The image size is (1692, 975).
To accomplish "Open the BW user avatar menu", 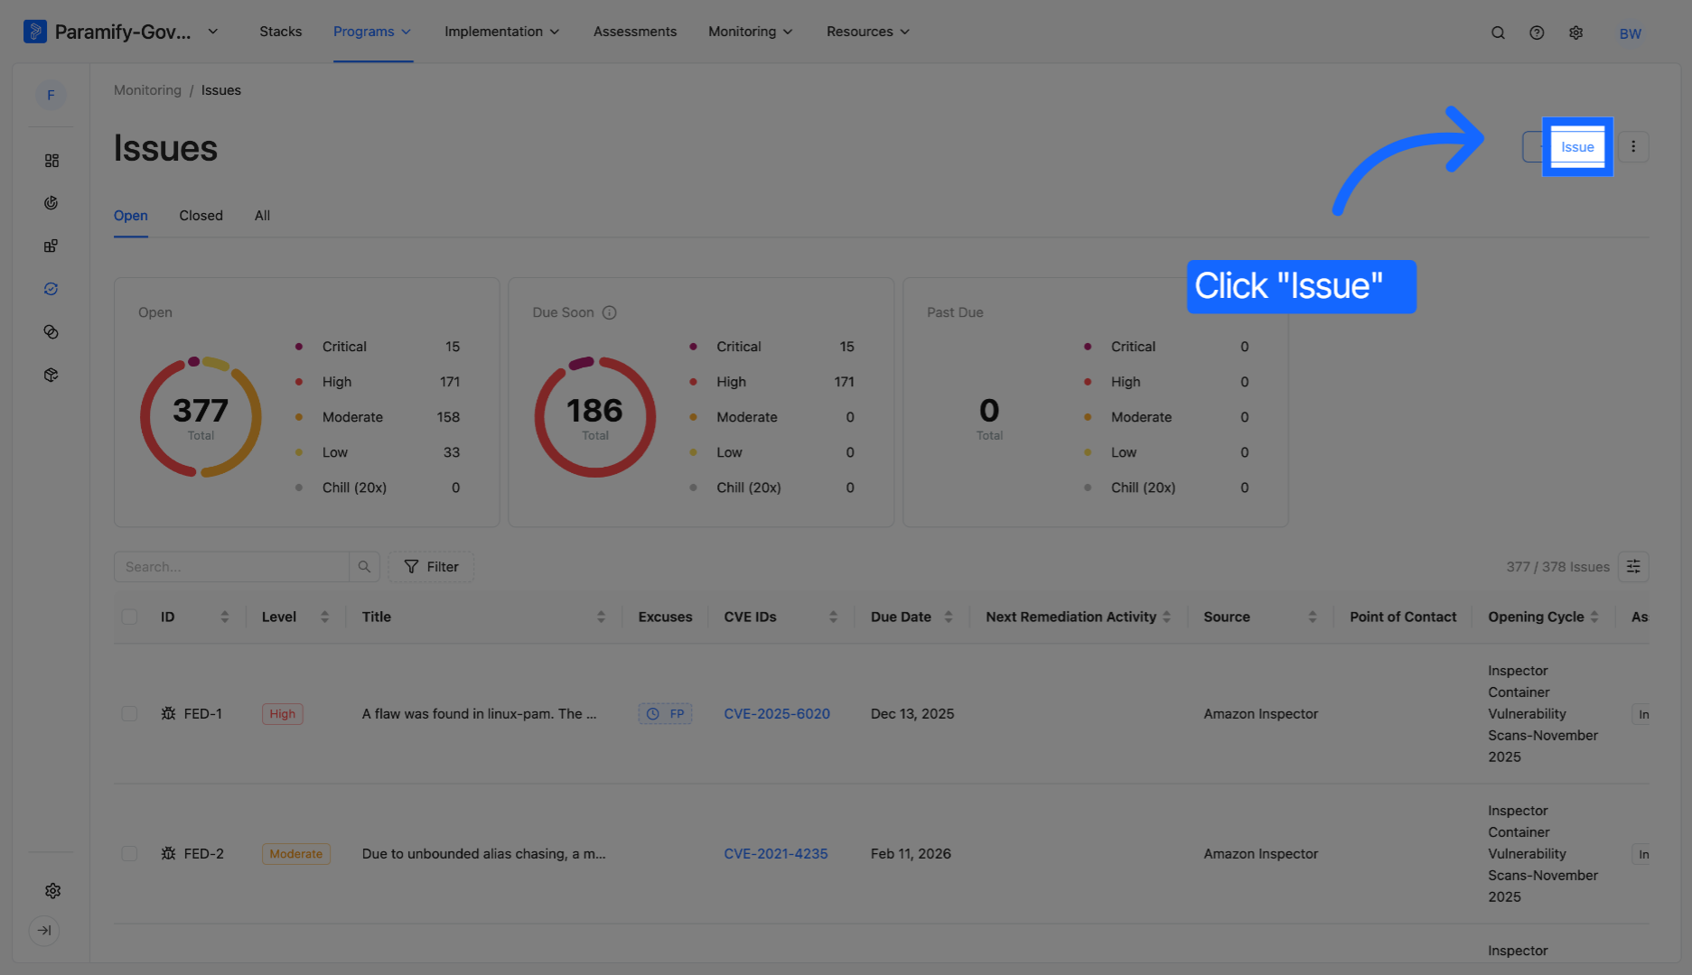I will tap(1630, 33).
